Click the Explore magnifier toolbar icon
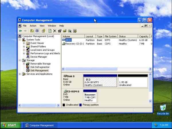Viewport: 172px width, 129px height. [x=70, y=31]
